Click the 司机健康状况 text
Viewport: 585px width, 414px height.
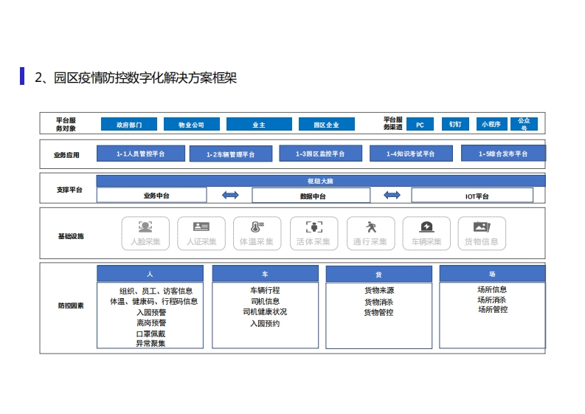coord(265,311)
